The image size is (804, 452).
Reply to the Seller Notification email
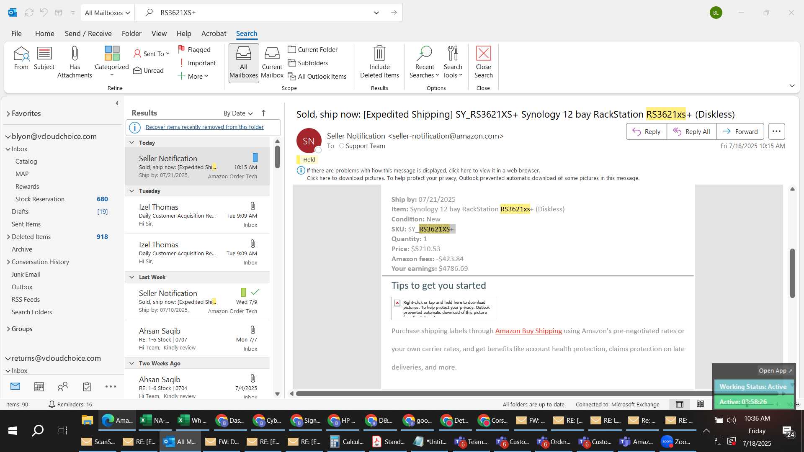click(x=647, y=131)
